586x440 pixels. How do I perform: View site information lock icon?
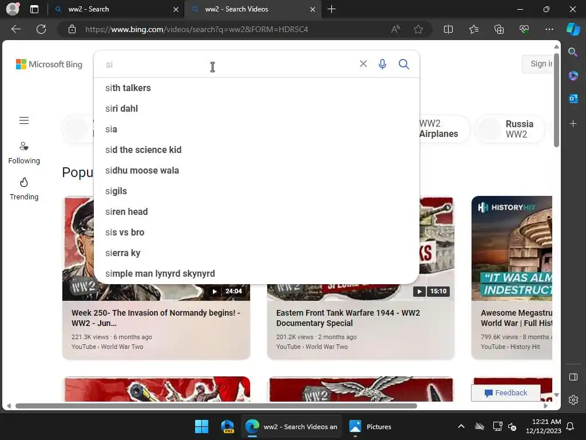(x=72, y=29)
